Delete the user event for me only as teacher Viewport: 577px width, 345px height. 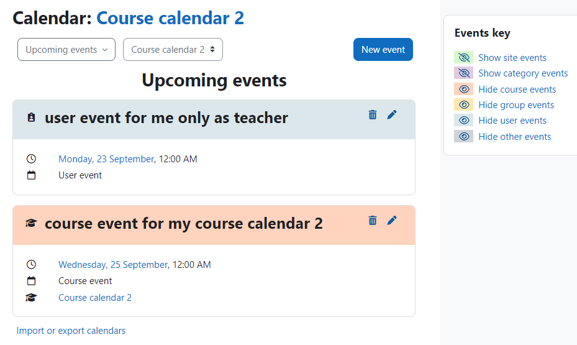point(373,115)
